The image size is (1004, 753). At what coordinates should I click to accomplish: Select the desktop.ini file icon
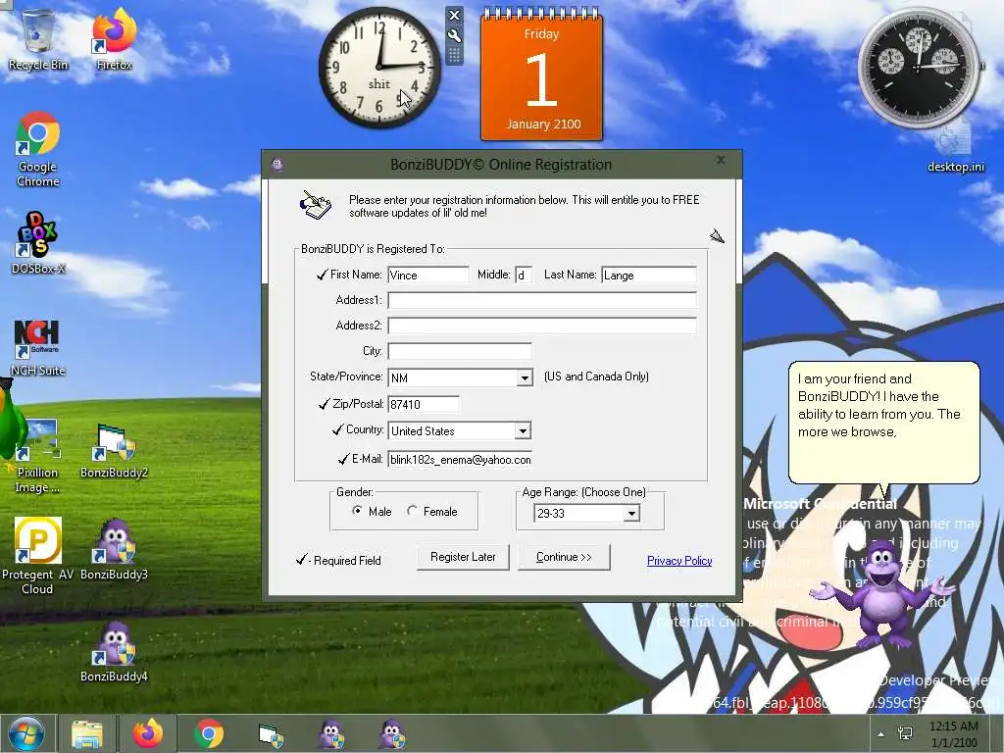pos(955,150)
